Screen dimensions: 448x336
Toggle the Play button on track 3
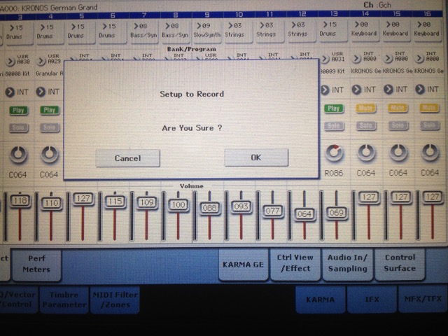click(19, 111)
